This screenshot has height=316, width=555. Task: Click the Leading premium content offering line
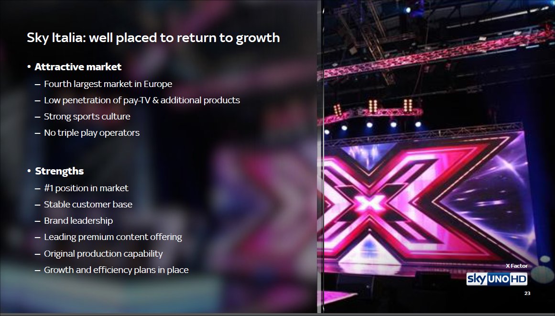(x=113, y=237)
